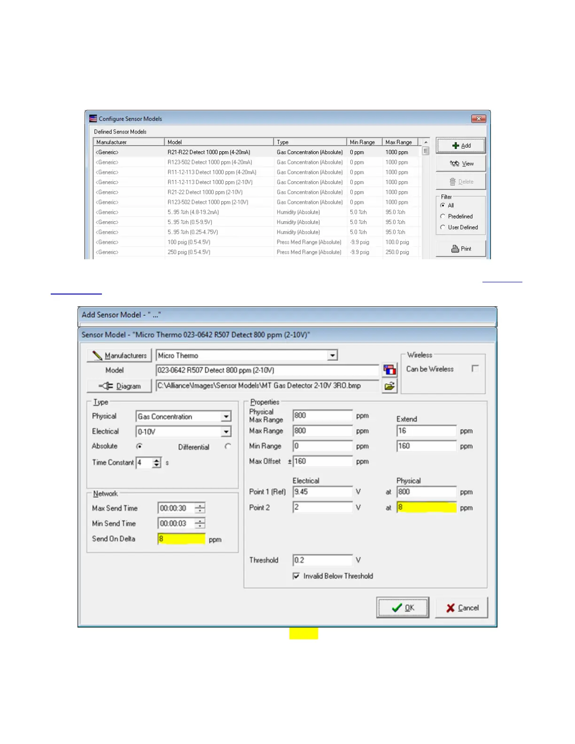Select row 250 psig (0.5-4.5V)
This screenshot has height=744, width=575.
coord(256,252)
